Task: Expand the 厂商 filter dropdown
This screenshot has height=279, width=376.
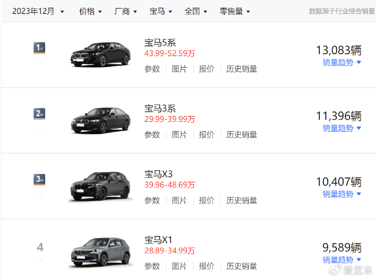Action: pos(126,11)
